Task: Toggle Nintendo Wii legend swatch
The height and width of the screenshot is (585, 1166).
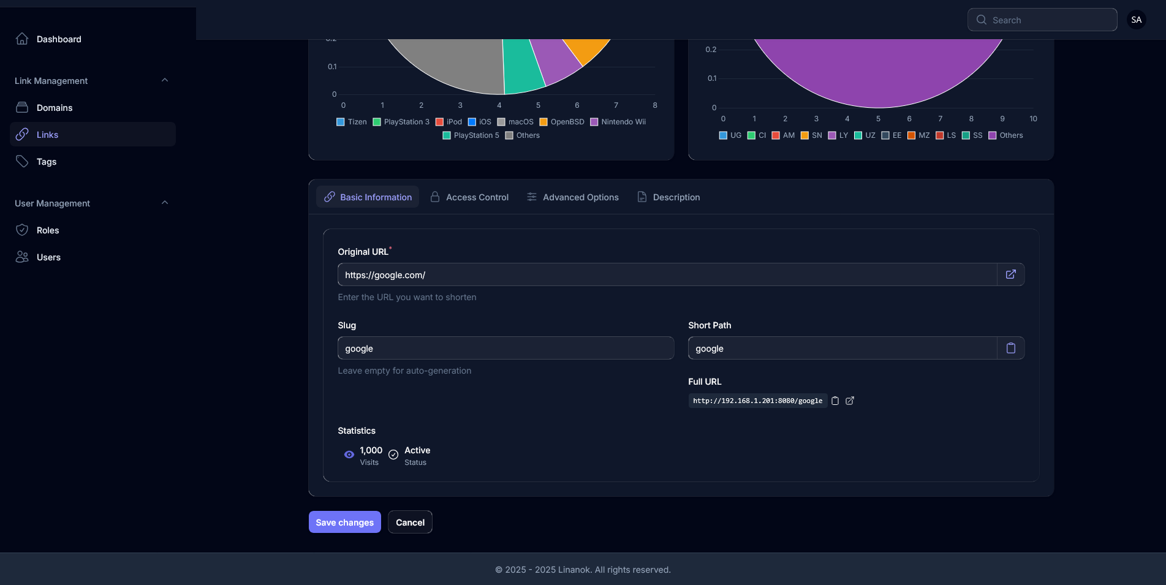Action: (594, 122)
